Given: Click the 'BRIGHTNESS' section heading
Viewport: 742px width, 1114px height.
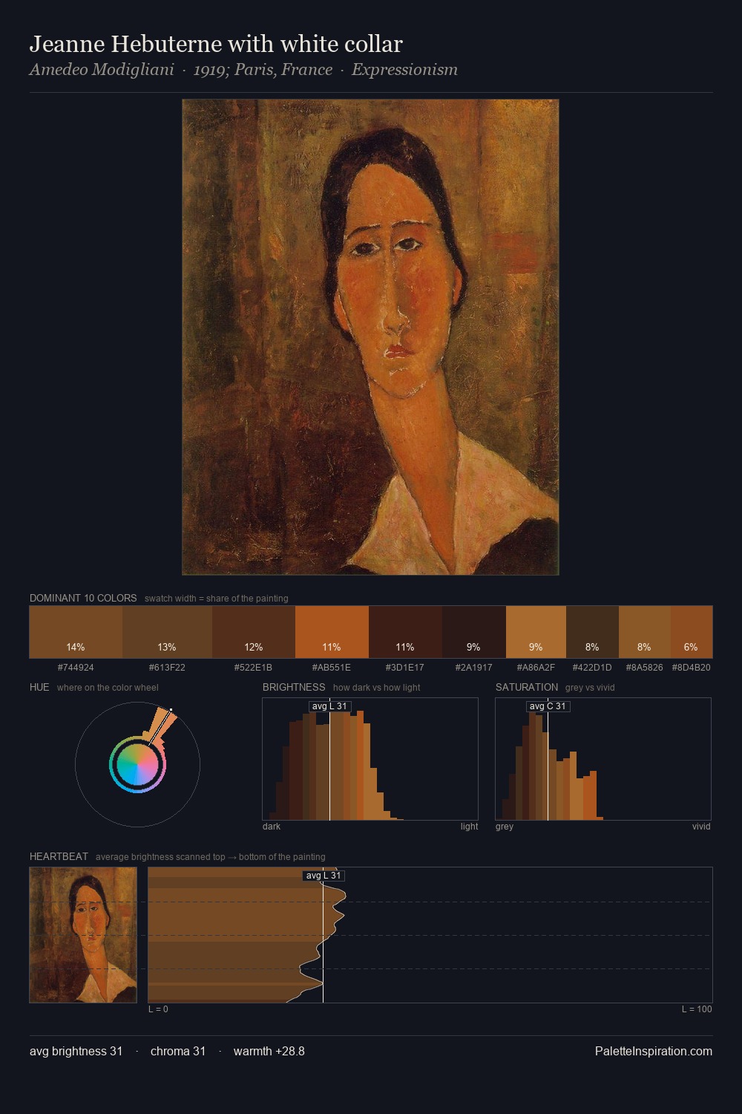Looking at the screenshot, I should [x=294, y=687].
